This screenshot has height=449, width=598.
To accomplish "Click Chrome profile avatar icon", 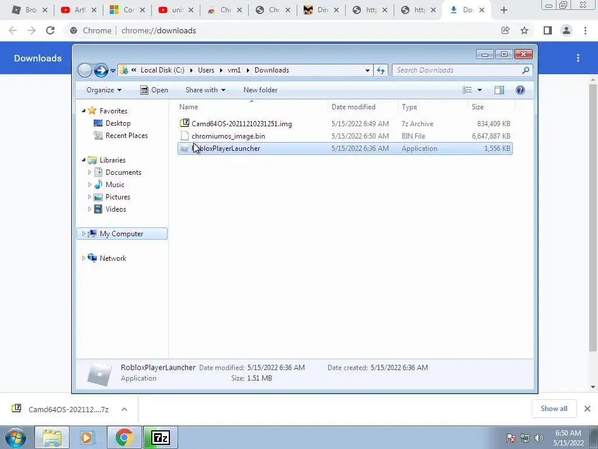I will point(566,30).
